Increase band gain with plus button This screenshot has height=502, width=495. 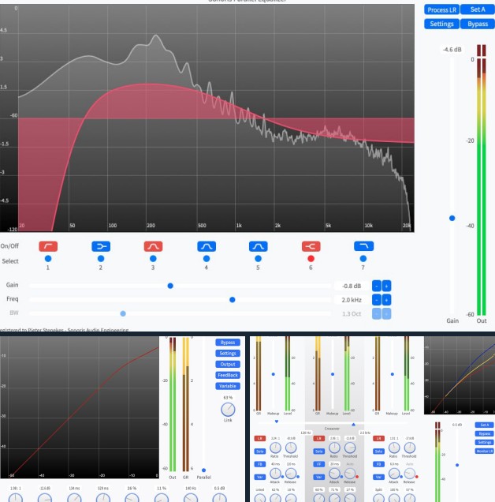point(386,286)
